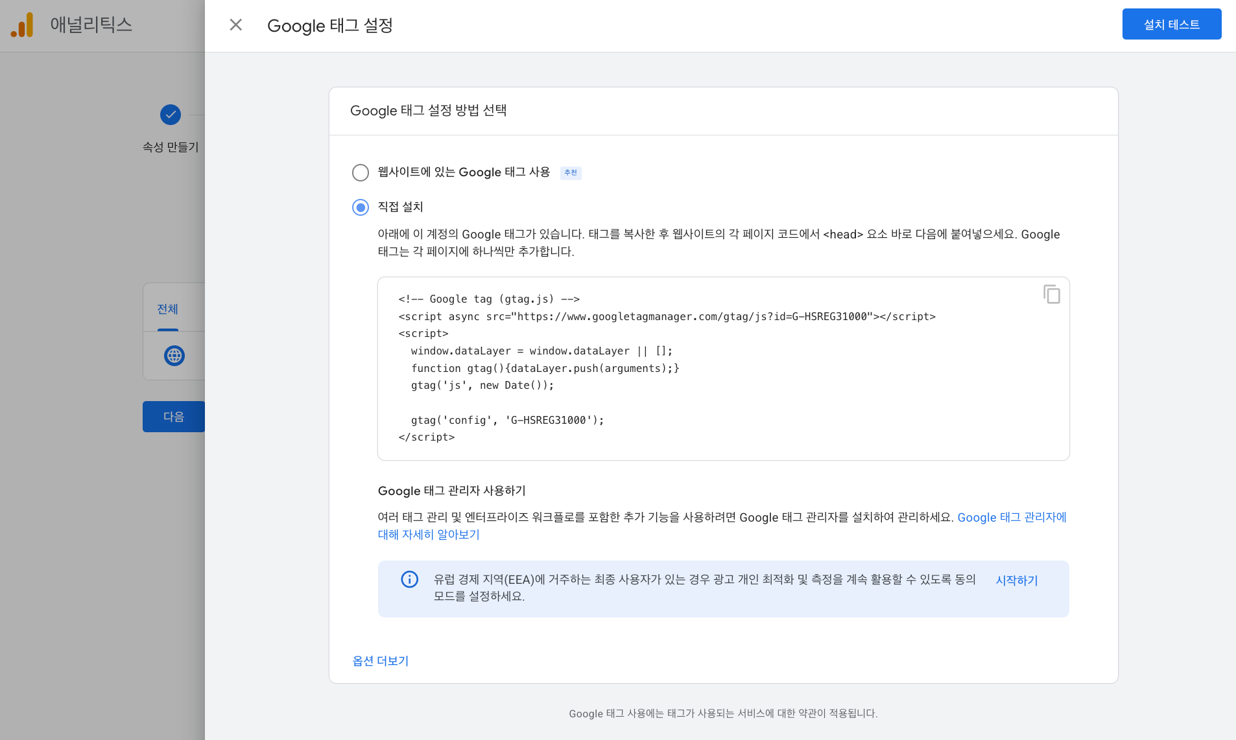This screenshot has width=1236, height=740.
Task: Select the web globe platform icon
Action: [x=174, y=356]
